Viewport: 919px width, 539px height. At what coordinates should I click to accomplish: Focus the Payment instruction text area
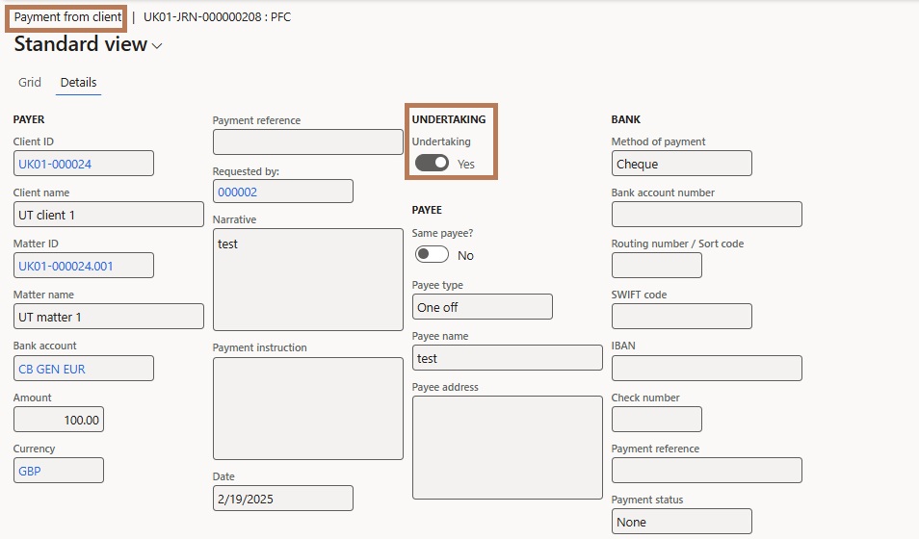tap(307, 408)
